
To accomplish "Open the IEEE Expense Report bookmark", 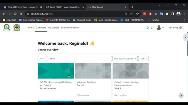I will pos(31,20).
